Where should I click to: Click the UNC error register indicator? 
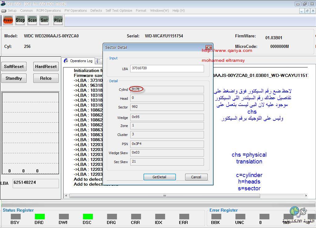click(240, 217)
